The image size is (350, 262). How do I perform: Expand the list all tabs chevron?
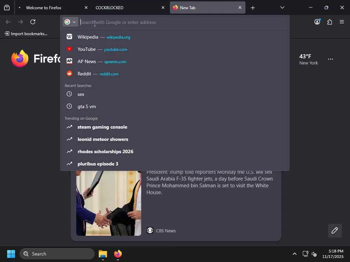[282, 8]
